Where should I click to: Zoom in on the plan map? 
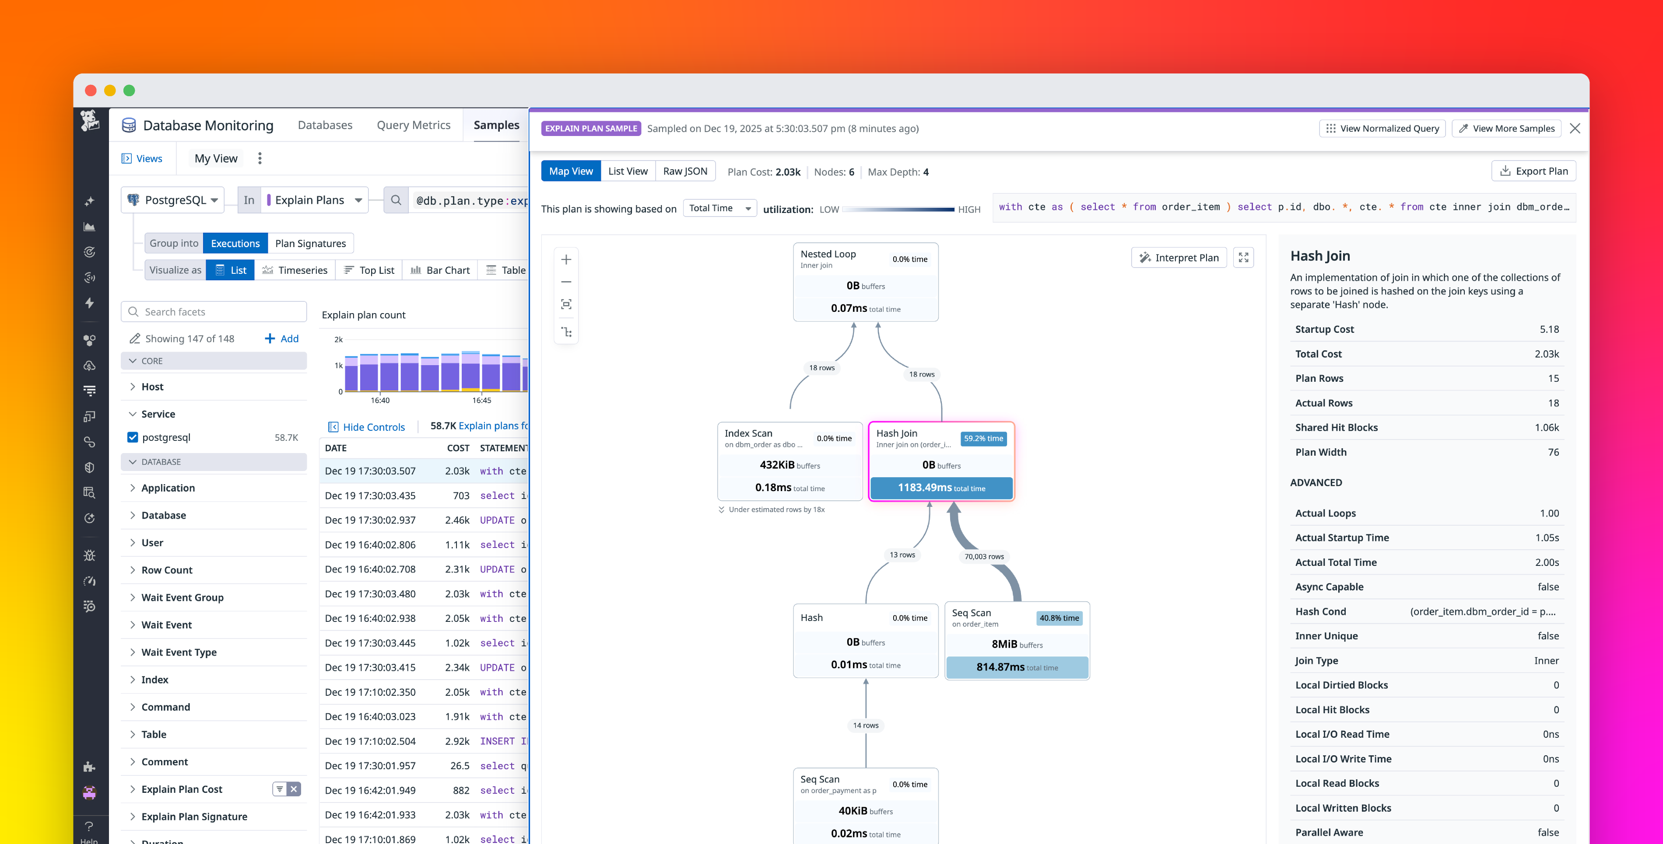pyautogui.click(x=566, y=259)
